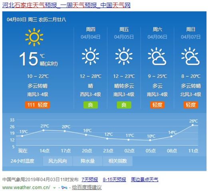Image resolution: width=208 pixels, height=191 pixels.
Task: Click the blue icon before 给百度提建议
Action: pyautogui.click(x=64, y=188)
